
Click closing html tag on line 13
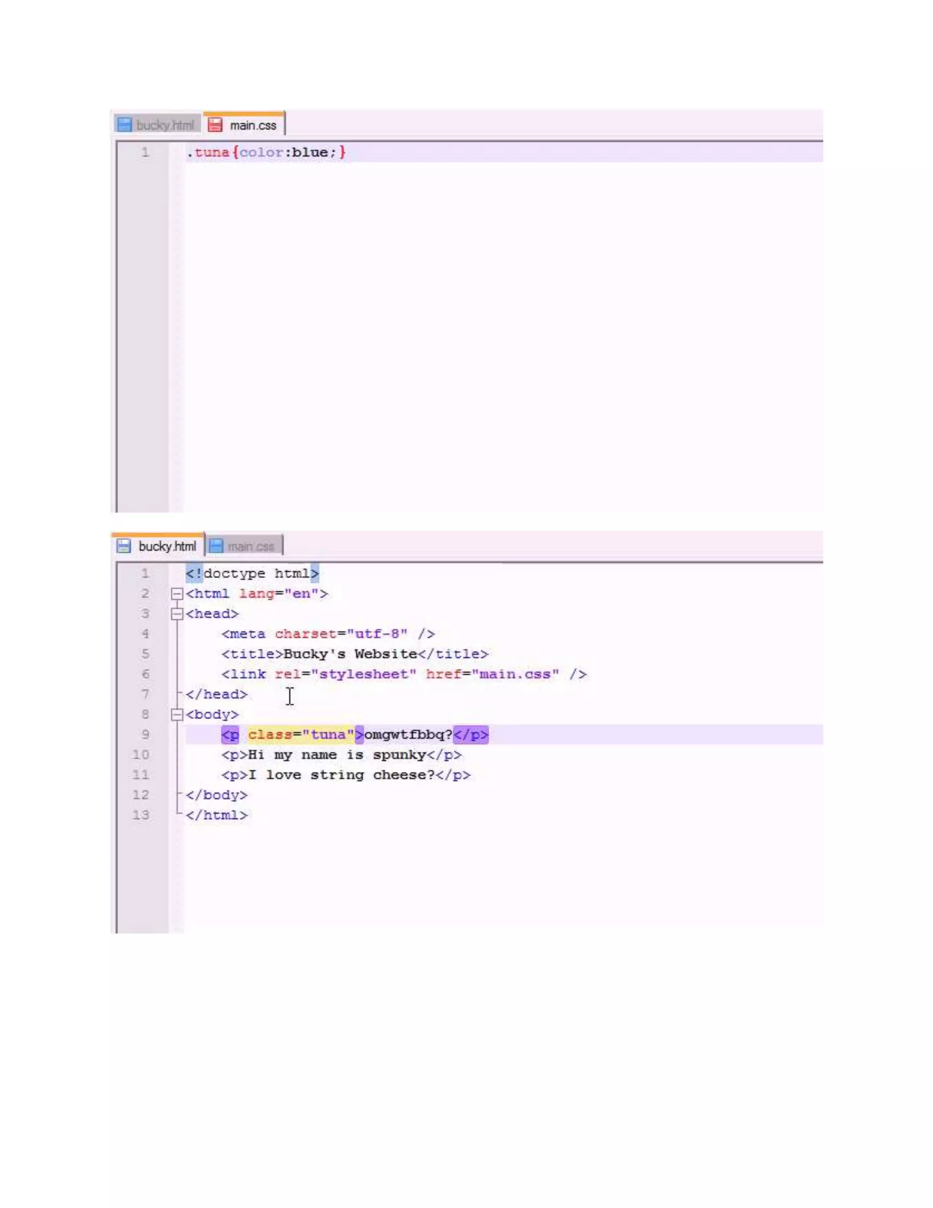point(217,816)
